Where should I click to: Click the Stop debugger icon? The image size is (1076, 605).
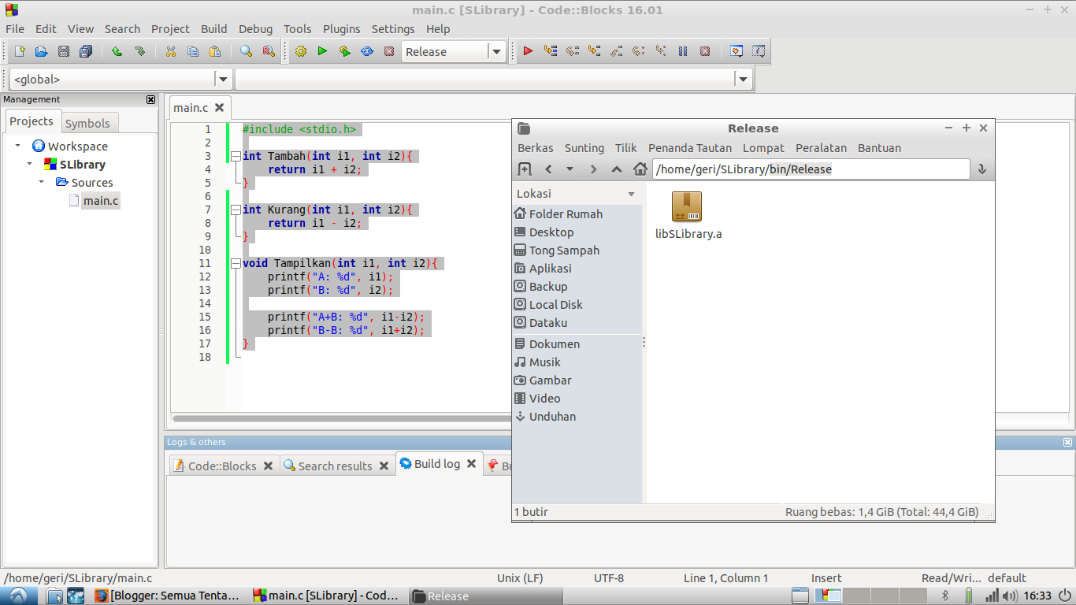click(x=705, y=51)
